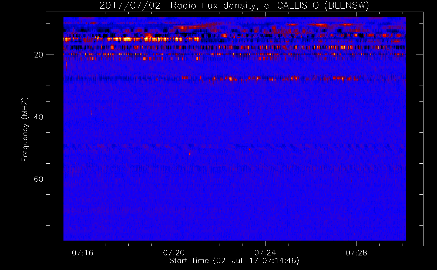Click the isolated red spot near 52 MHz
The height and width of the screenshot is (270, 437).
tap(190, 154)
